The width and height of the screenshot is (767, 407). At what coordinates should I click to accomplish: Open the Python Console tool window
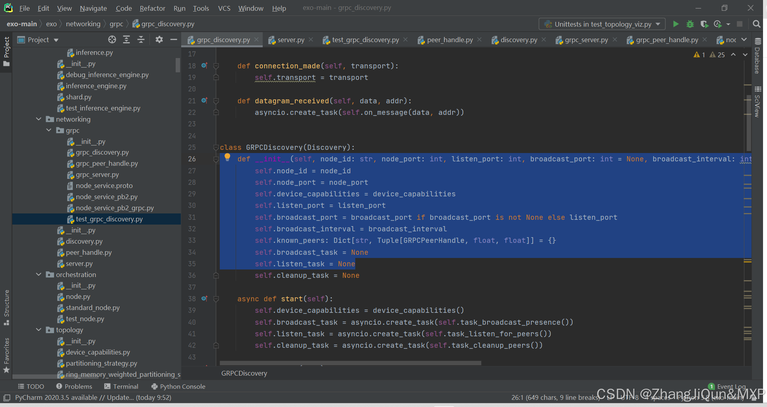(178, 386)
